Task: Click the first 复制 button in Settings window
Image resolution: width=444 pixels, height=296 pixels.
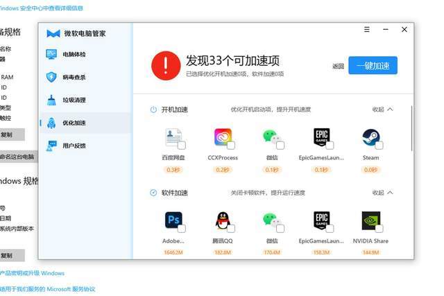Action: (11, 134)
